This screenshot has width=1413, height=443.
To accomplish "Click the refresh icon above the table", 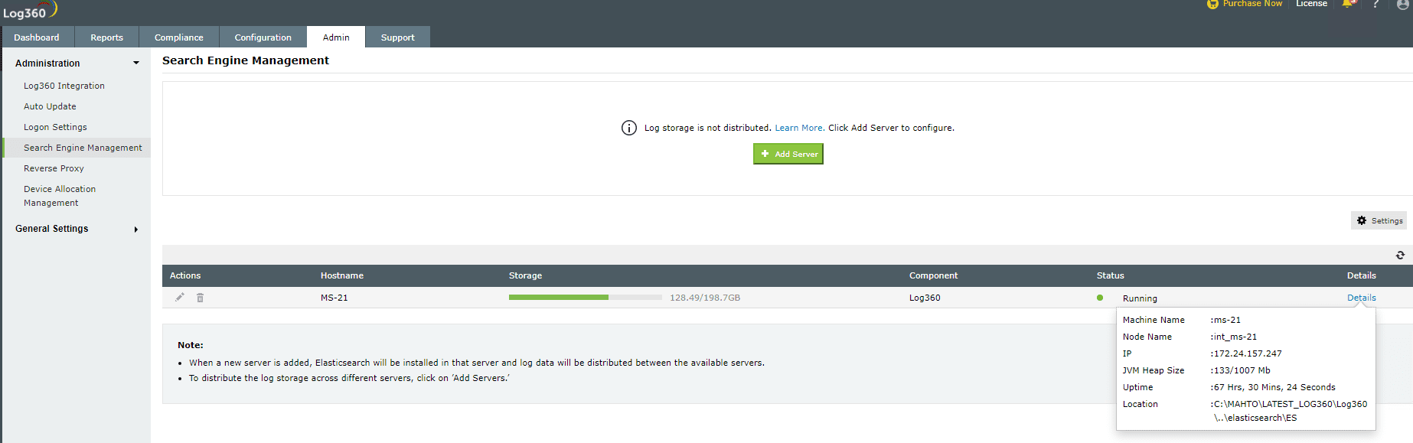I will tap(1400, 256).
